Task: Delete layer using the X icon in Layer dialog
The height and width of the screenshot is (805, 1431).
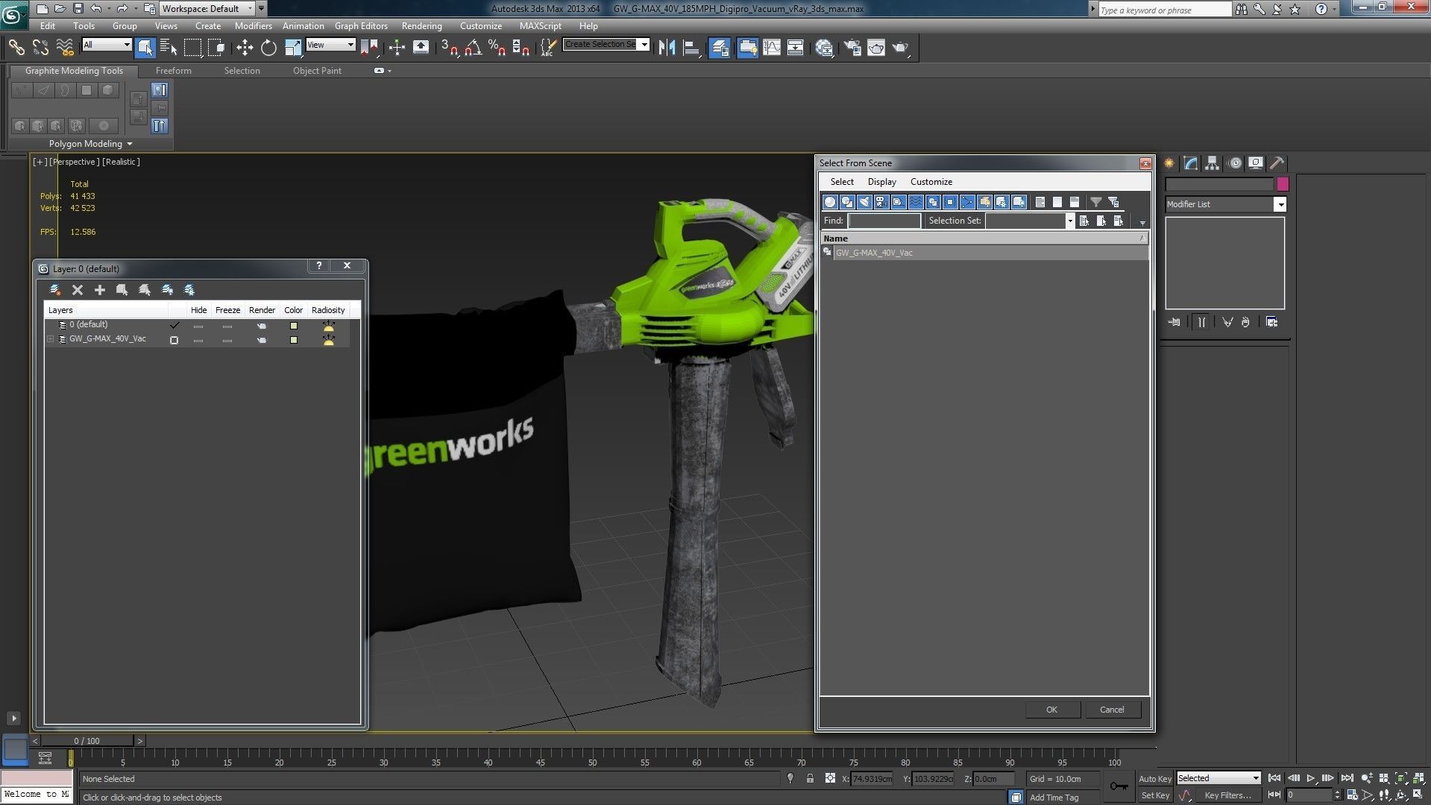Action: 77,290
